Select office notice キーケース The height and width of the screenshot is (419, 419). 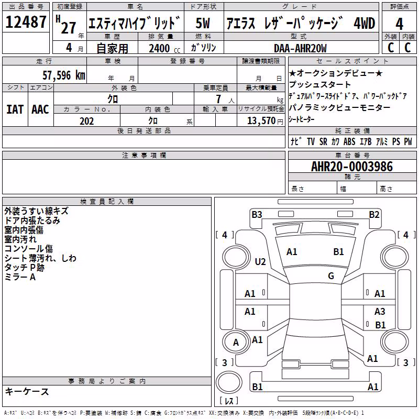(x=27, y=391)
